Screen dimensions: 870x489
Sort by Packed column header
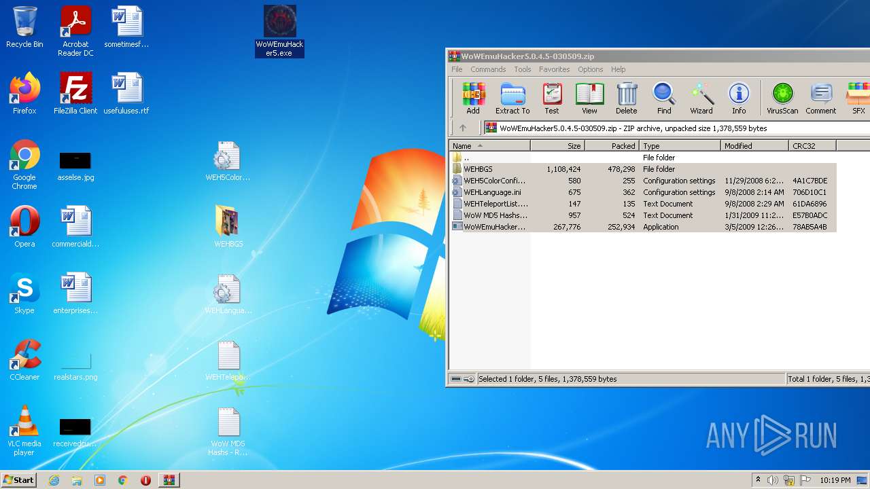612,146
